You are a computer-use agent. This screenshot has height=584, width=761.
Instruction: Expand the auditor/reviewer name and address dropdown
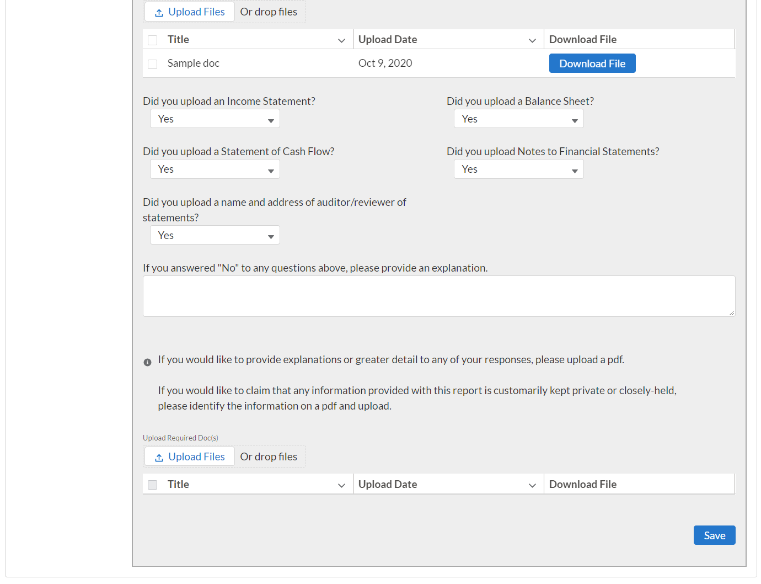[x=215, y=236]
